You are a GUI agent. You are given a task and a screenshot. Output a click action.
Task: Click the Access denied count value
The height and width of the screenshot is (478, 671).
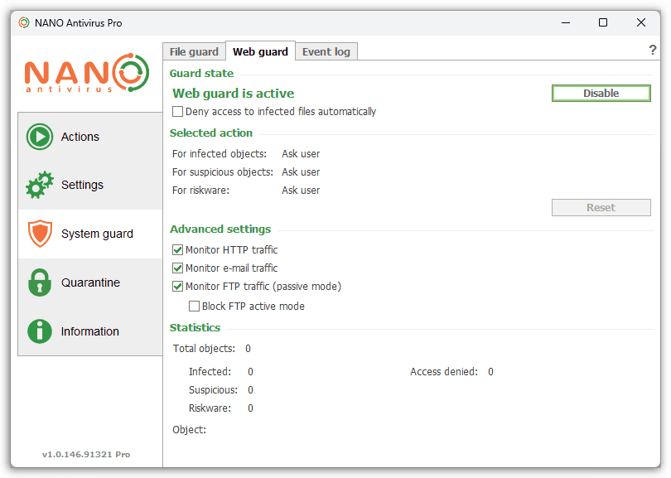[x=491, y=372]
